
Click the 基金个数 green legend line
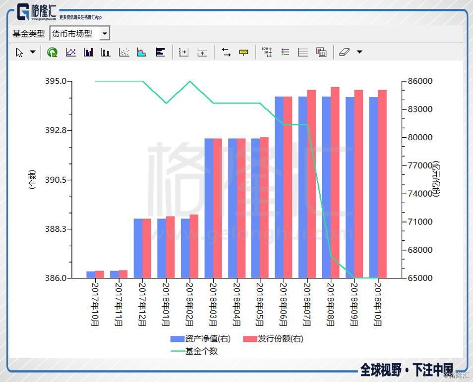tap(177, 351)
